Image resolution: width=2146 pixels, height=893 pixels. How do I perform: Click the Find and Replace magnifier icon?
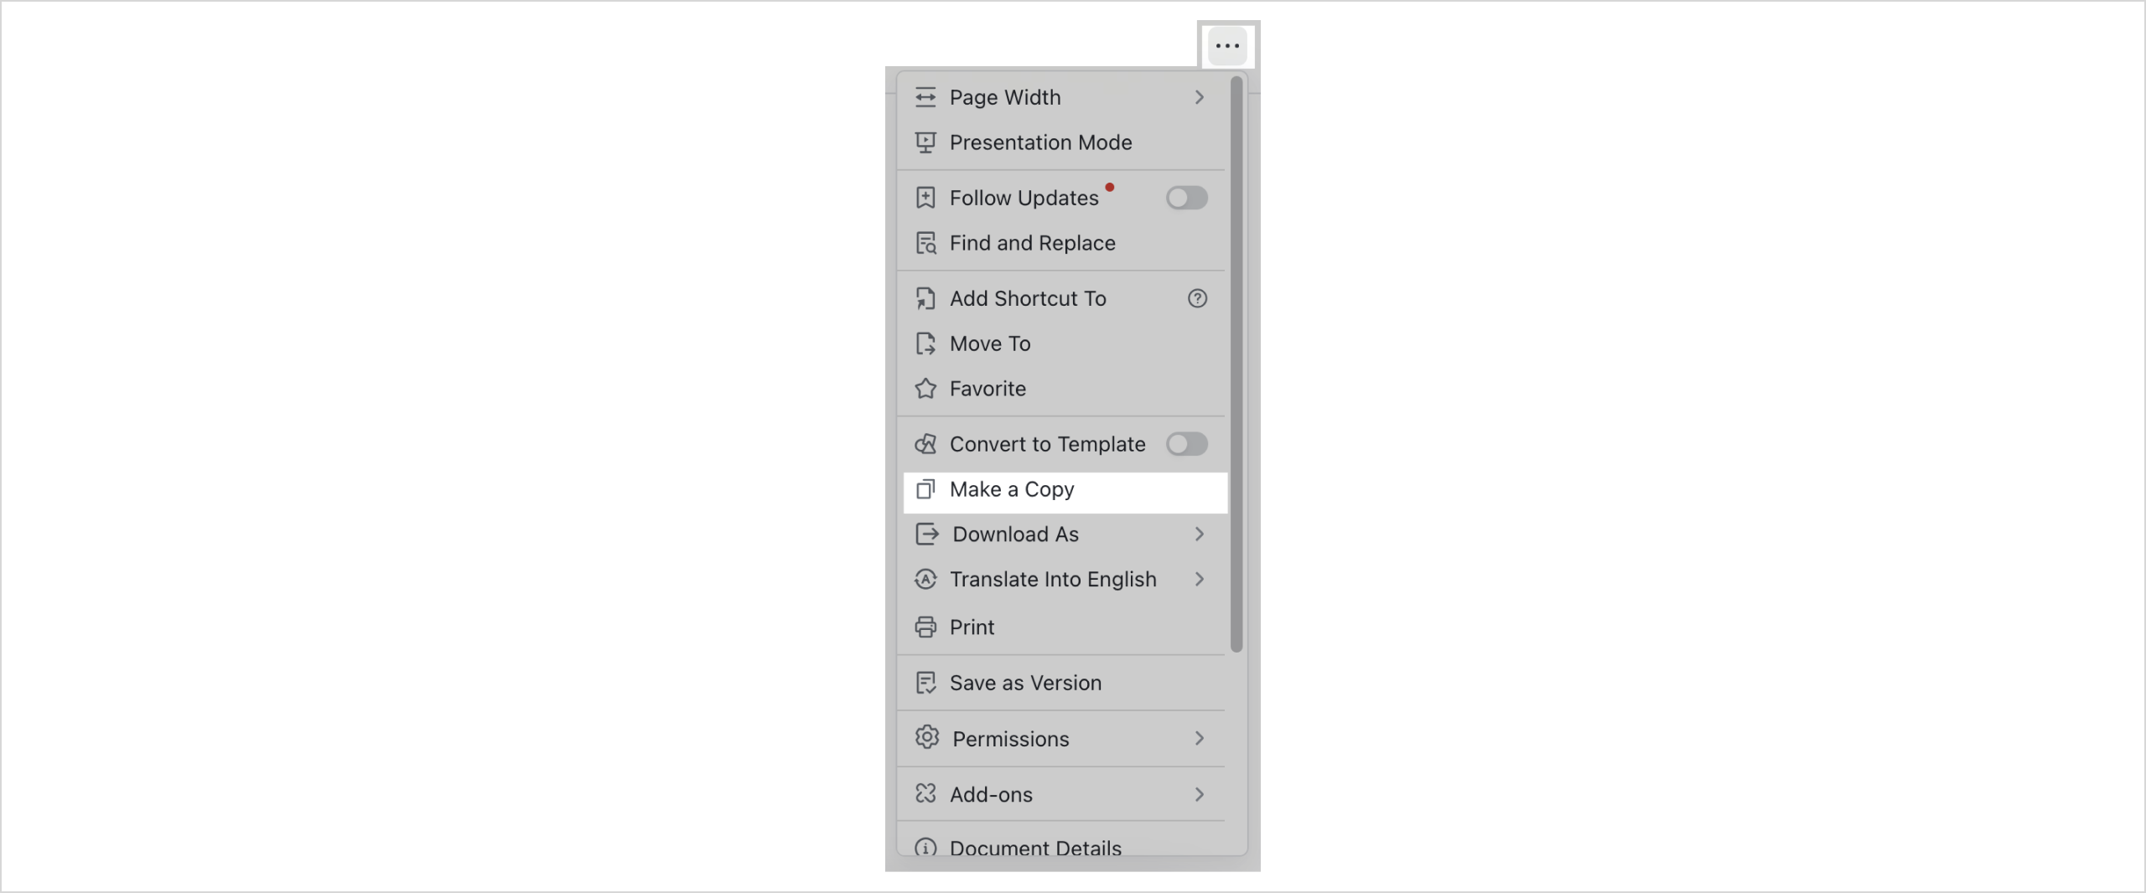926,243
